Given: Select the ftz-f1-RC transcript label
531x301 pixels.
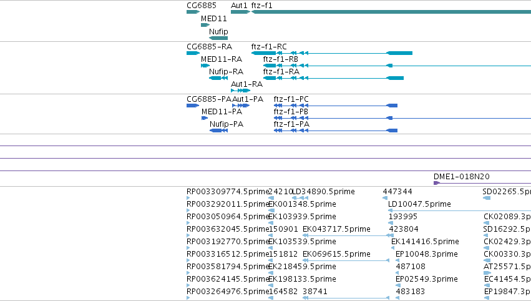Looking at the screenshot, I should coord(269,46).
